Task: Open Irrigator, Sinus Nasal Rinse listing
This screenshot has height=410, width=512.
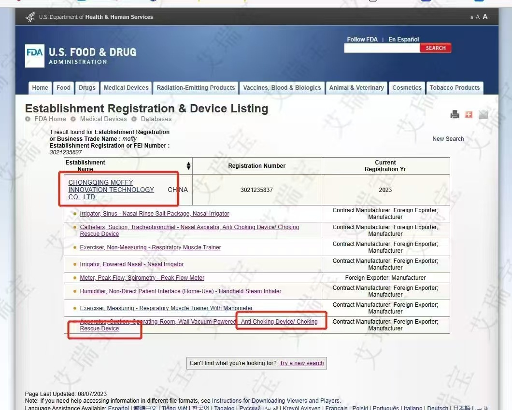Action: pos(155,214)
